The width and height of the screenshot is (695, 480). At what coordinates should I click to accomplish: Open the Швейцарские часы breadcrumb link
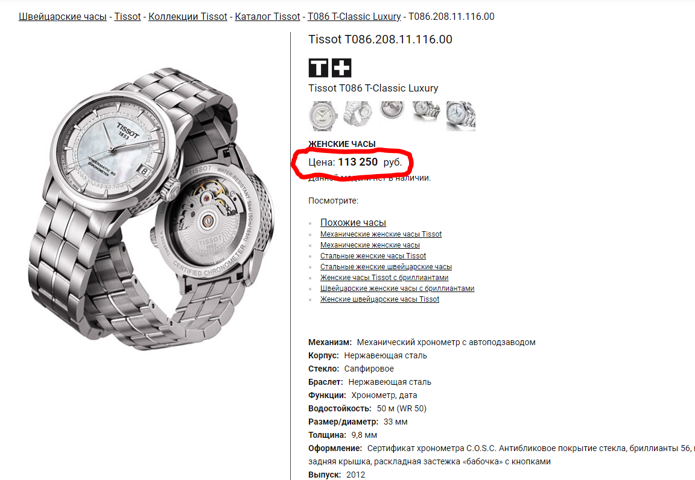pyautogui.click(x=63, y=17)
